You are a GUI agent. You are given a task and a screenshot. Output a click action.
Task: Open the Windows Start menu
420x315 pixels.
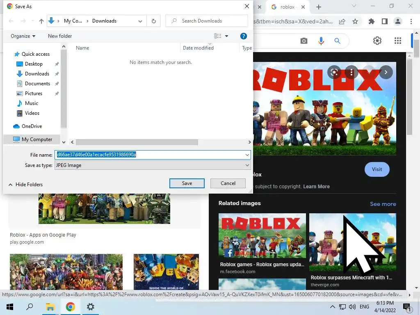(x=10, y=307)
